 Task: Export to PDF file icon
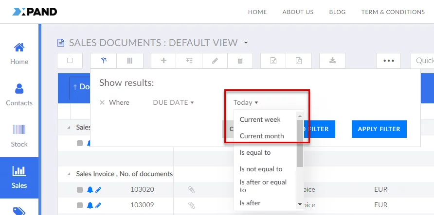pos(298,61)
